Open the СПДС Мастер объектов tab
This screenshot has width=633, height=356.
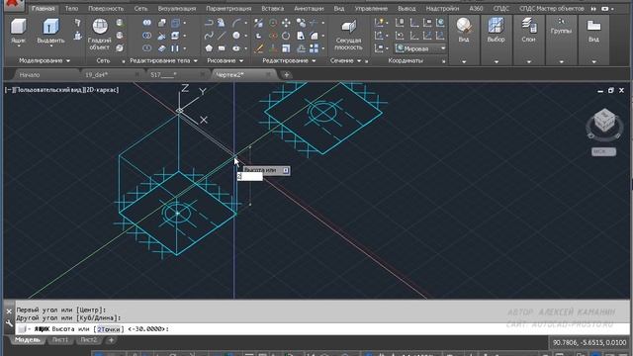tap(552, 9)
